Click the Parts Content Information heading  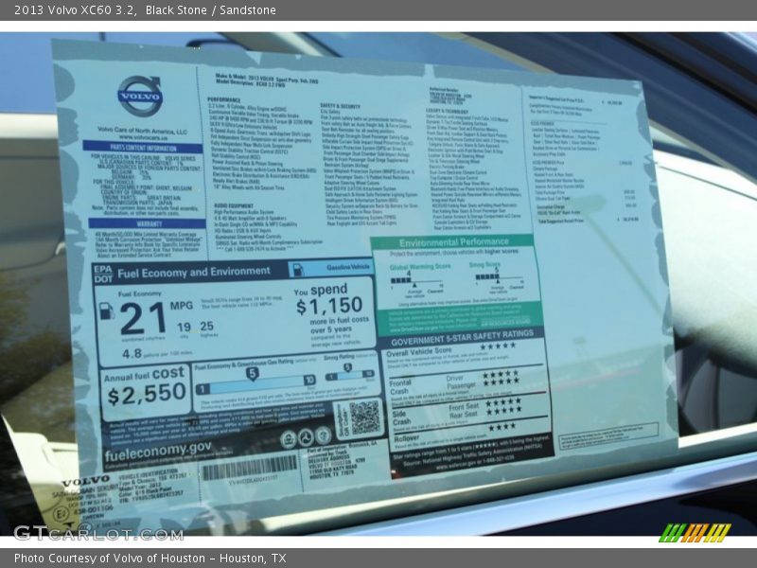142,148
